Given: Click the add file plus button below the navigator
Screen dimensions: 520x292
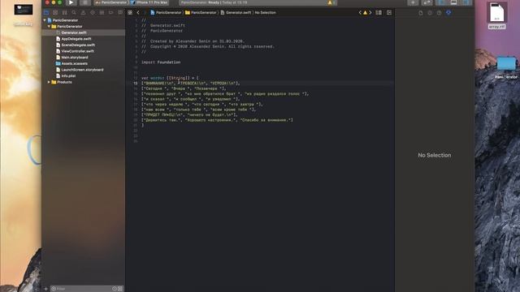Looking at the screenshot, I should pos(46,289).
